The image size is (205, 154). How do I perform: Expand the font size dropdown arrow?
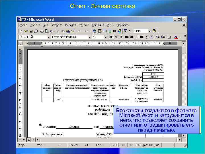pyautogui.click(x=105, y=37)
